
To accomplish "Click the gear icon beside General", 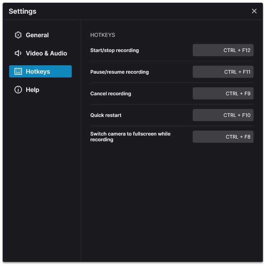I will point(18,35).
